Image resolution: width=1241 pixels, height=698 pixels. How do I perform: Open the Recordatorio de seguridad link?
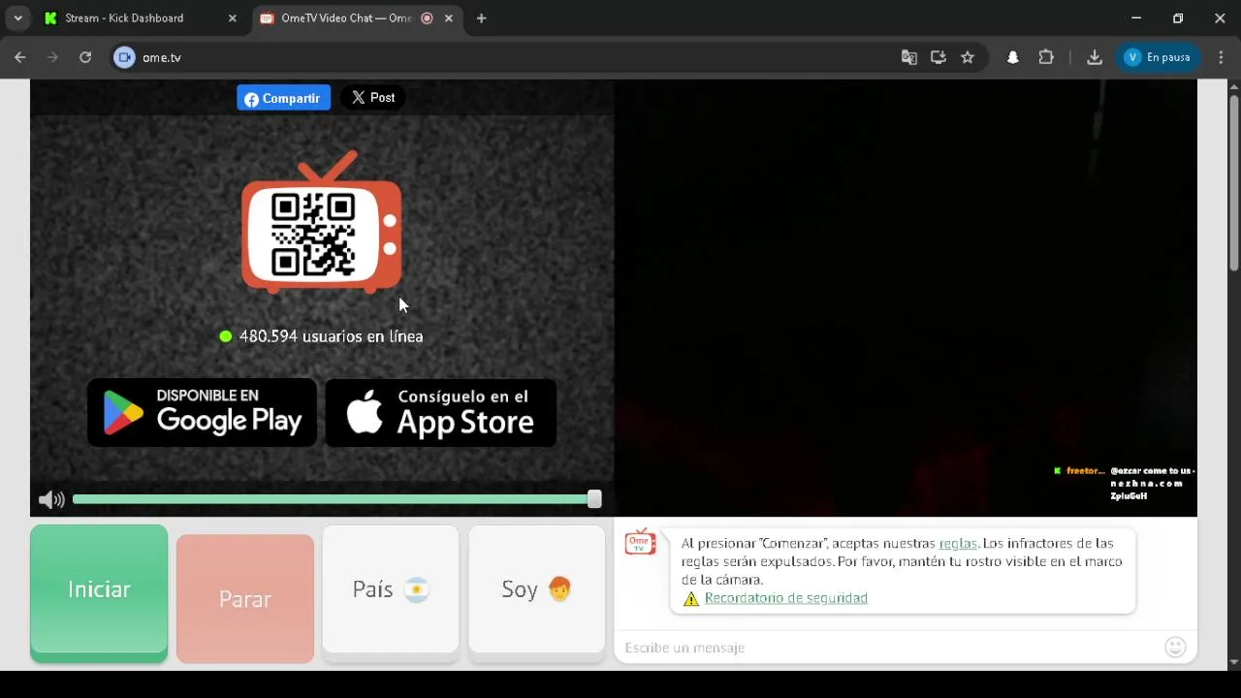786,598
